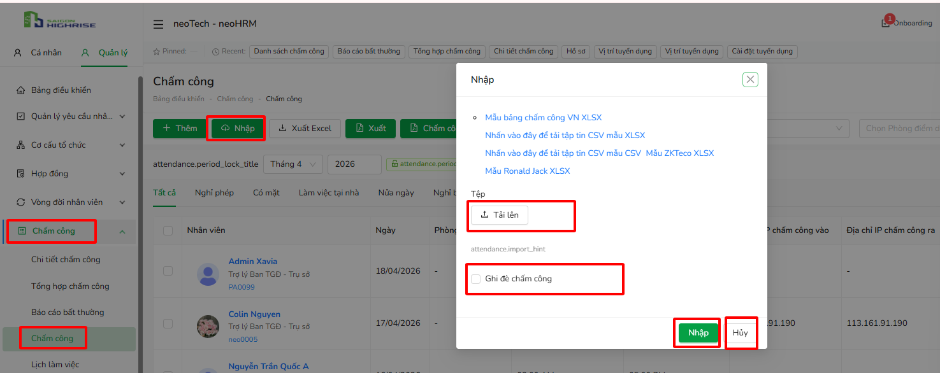Open recent Báo cáo bất thường shortcut

(x=369, y=52)
